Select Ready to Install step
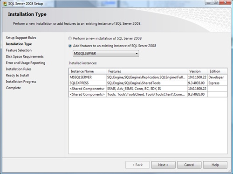Image resolution: width=233 pixels, height=174 pixels. (17, 75)
